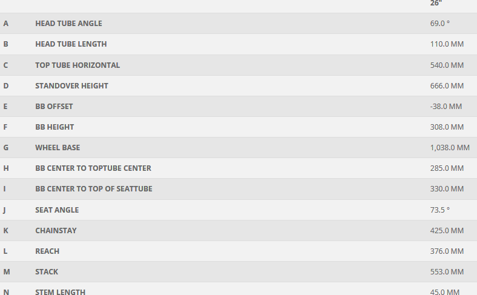
Task: Click the 1,038.0 MM wheel base value
Action: pos(450,148)
